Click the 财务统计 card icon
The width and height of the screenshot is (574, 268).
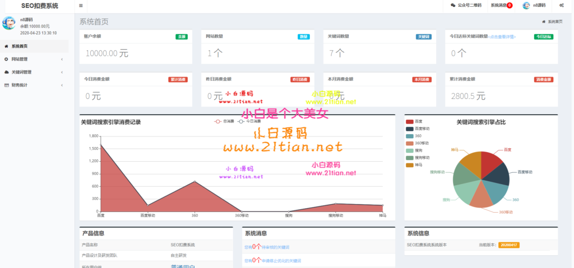[6, 85]
